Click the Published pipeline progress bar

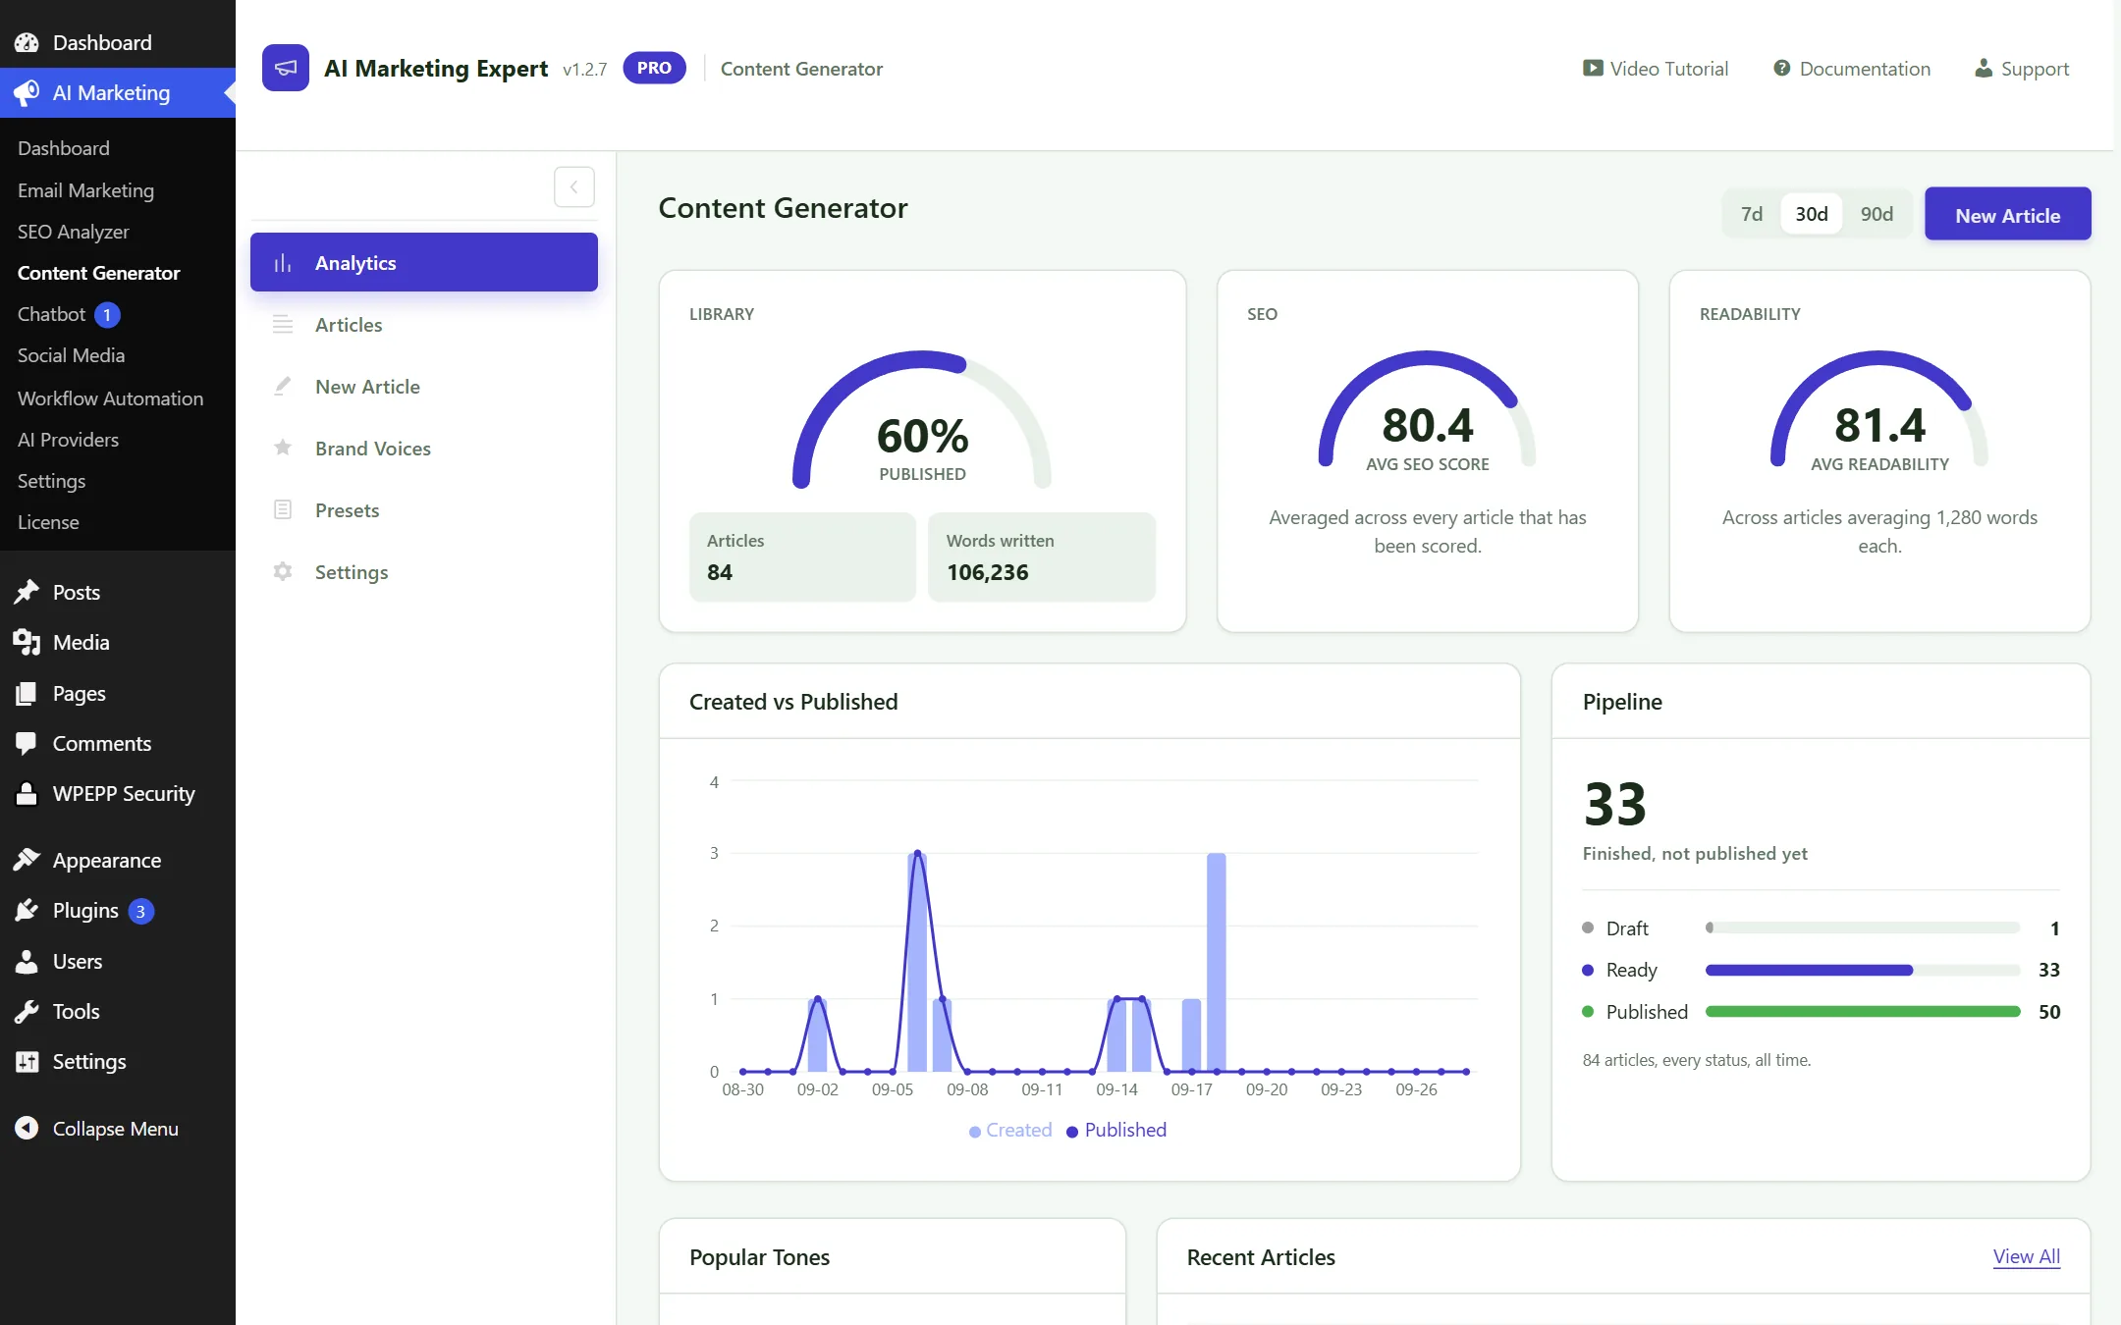click(x=1863, y=1012)
